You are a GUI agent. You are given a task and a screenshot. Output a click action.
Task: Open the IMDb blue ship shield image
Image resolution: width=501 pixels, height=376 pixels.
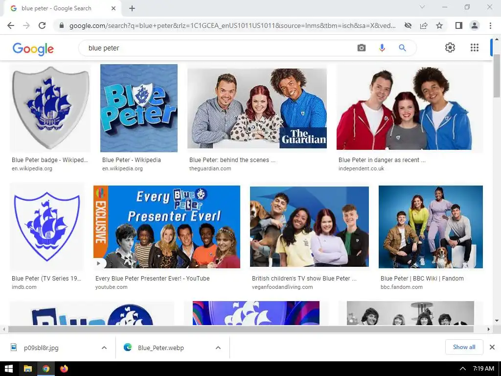pyautogui.click(x=47, y=226)
